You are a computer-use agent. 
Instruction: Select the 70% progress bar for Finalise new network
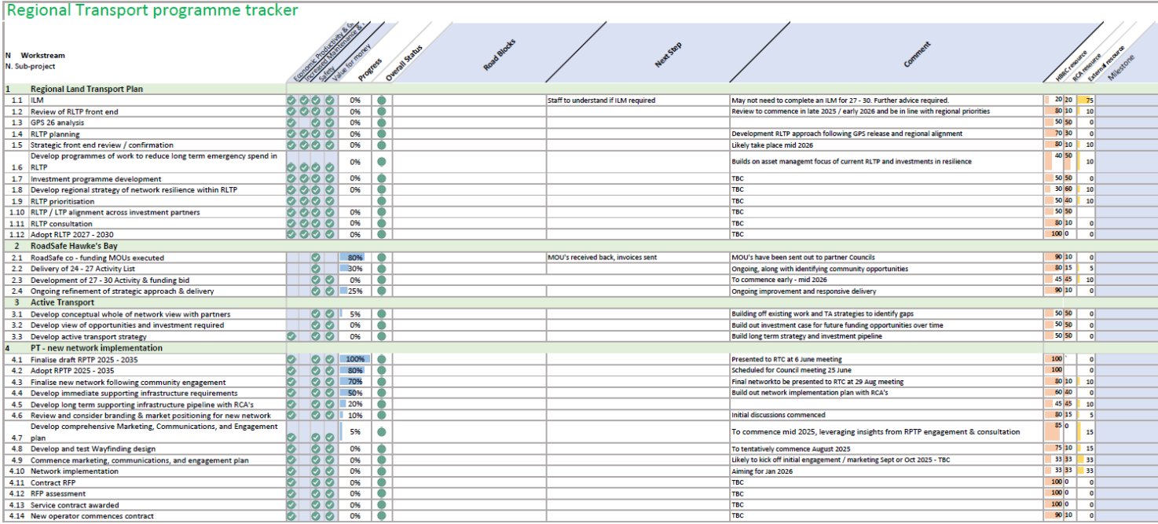pos(351,382)
